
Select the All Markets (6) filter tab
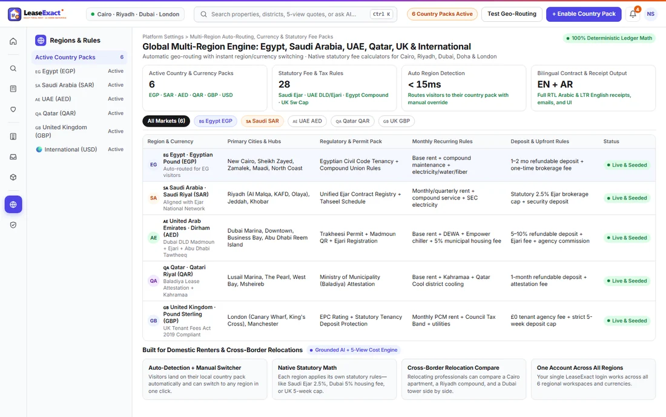click(x=166, y=121)
